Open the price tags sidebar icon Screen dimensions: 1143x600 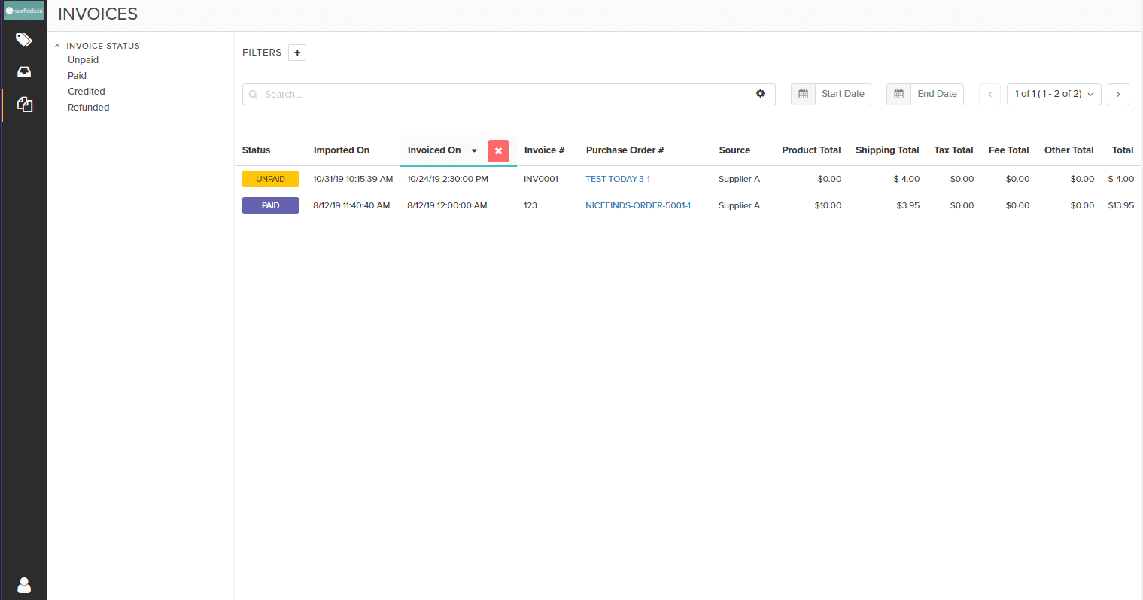[x=24, y=39]
